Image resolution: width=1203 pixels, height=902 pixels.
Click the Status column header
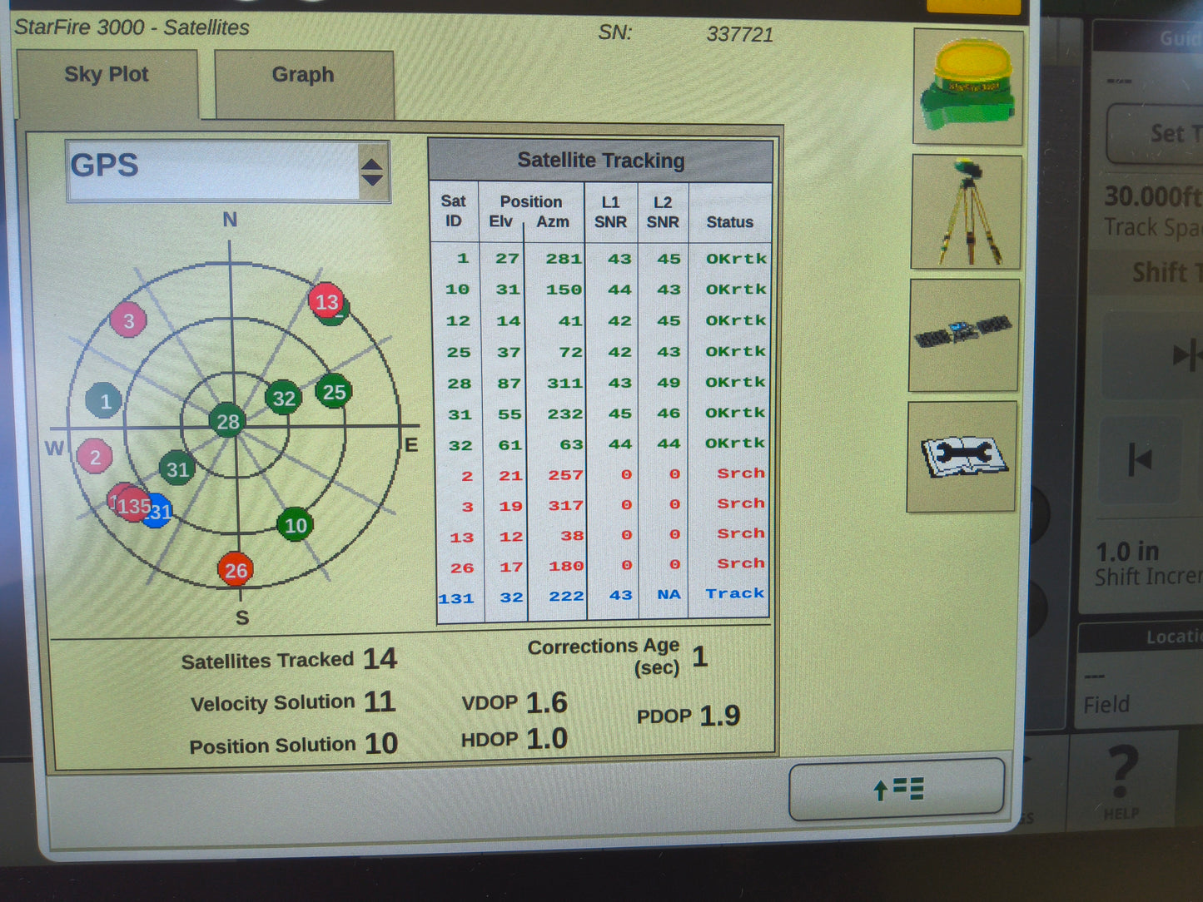(x=729, y=222)
